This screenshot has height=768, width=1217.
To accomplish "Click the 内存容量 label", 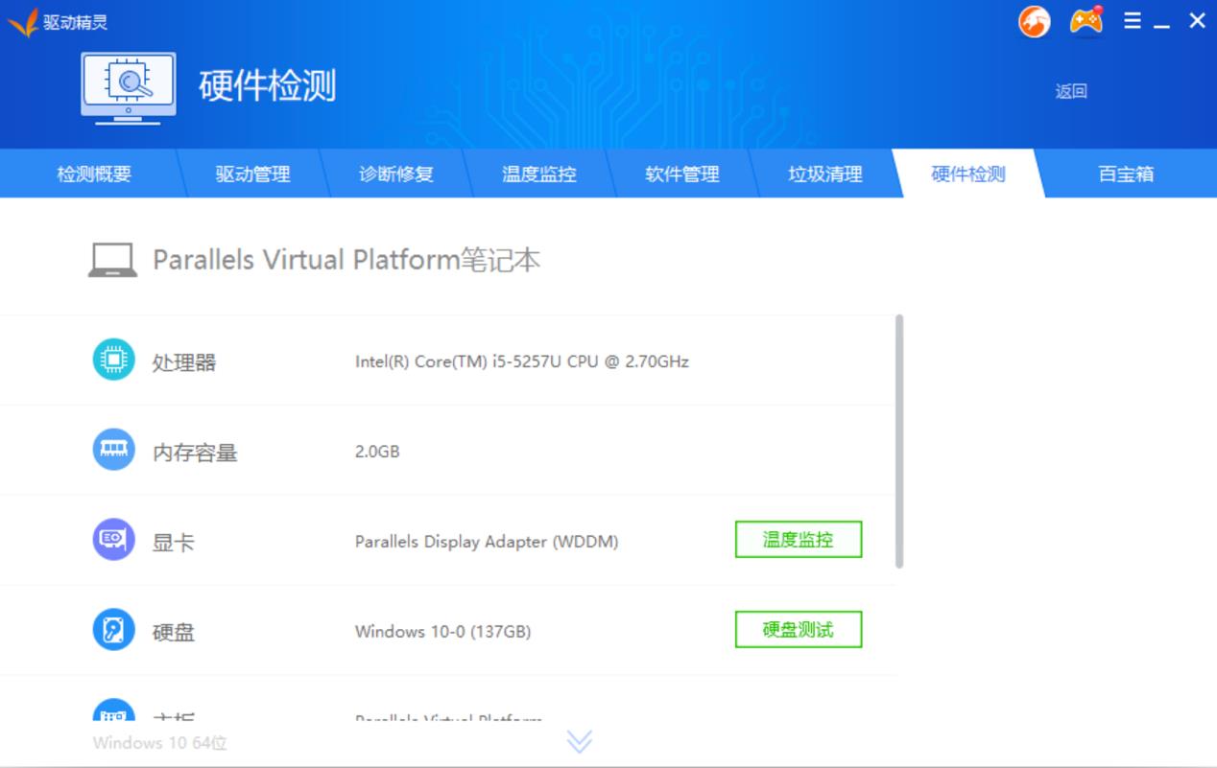I will click(x=195, y=453).
